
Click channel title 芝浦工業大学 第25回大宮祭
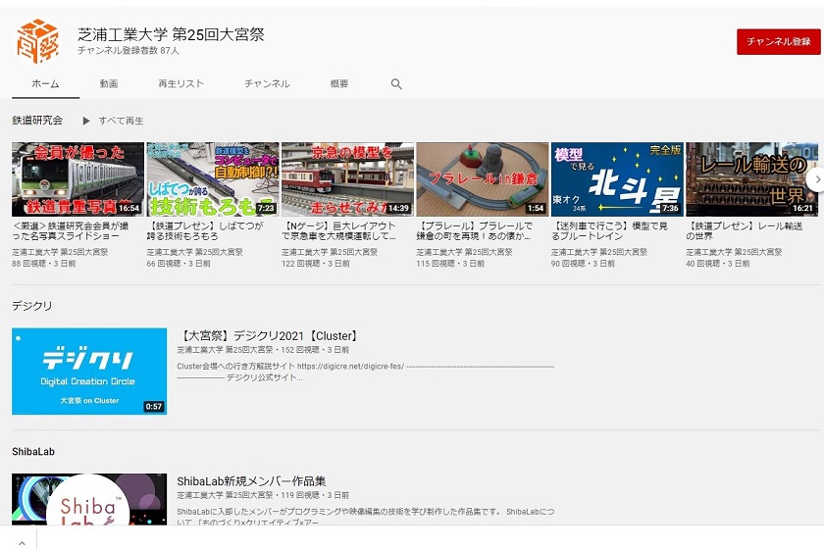(171, 34)
